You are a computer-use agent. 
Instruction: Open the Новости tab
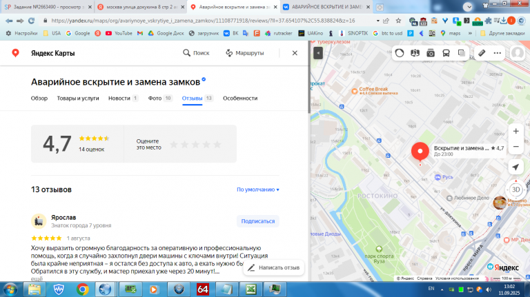click(x=123, y=99)
